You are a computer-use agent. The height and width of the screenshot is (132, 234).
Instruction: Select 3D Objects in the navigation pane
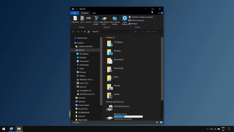coord(83,54)
